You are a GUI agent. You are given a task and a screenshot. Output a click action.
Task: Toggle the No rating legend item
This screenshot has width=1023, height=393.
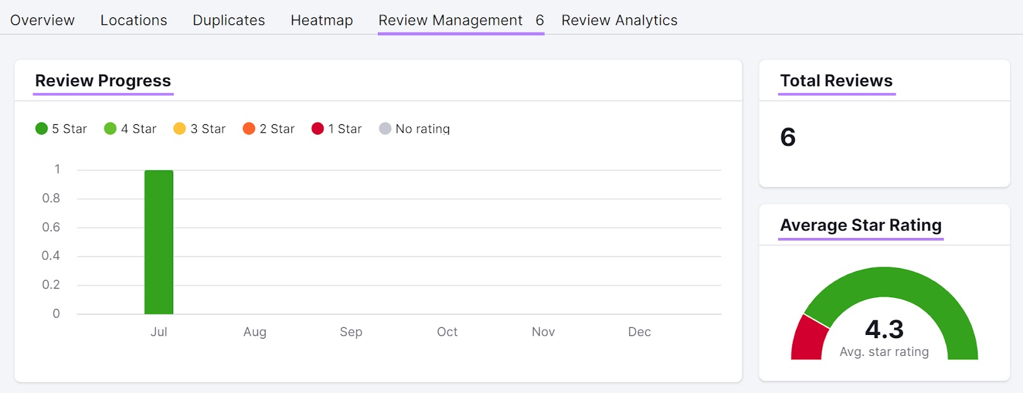tap(414, 129)
